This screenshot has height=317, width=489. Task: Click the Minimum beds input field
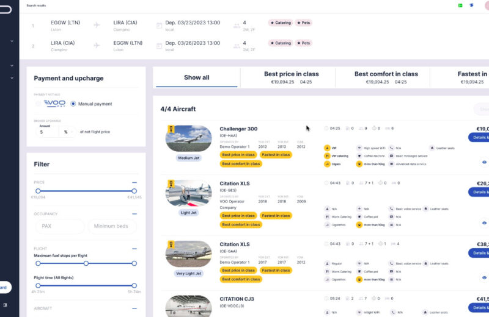tap(111, 226)
